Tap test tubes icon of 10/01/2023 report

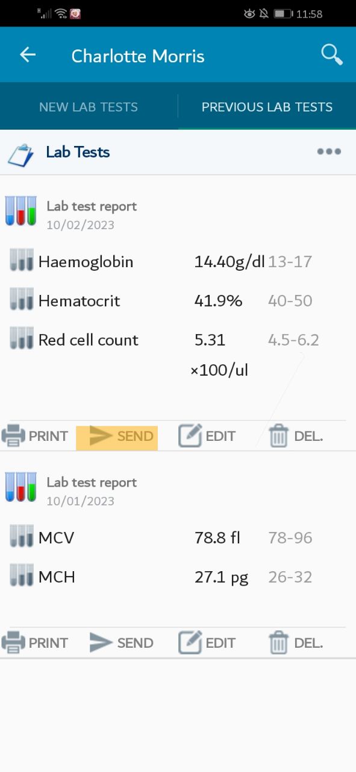21,487
